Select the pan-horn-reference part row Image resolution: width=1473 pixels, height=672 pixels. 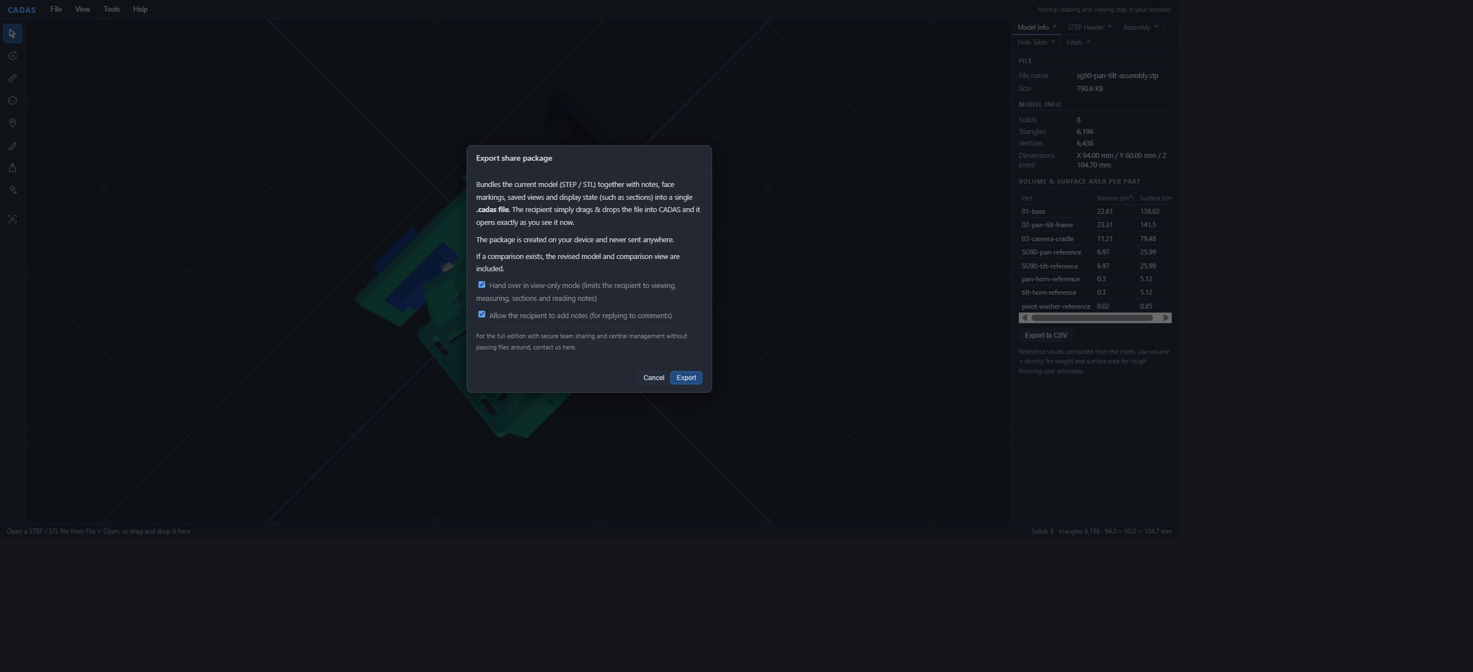[1095, 279]
